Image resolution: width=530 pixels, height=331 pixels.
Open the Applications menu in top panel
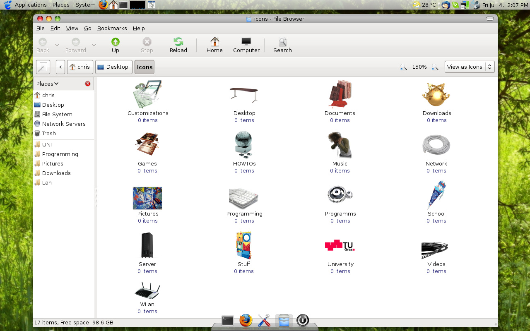pos(30,5)
